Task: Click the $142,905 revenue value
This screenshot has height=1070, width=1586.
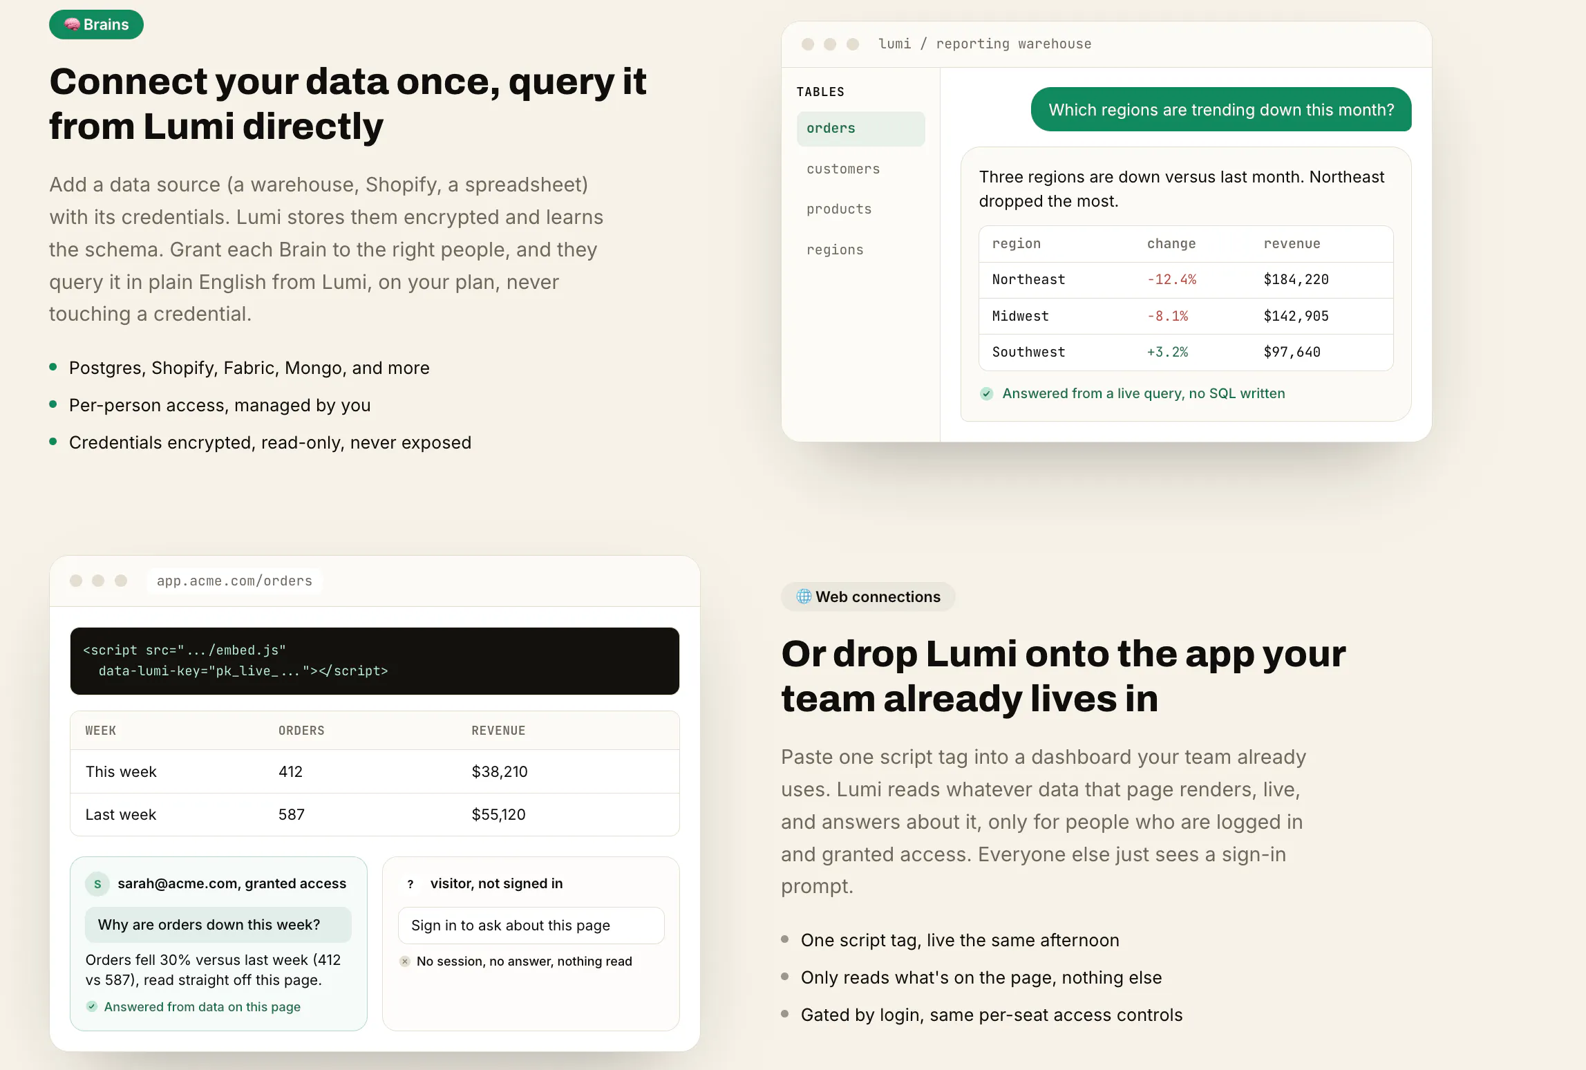Action: pyautogui.click(x=1296, y=317)
